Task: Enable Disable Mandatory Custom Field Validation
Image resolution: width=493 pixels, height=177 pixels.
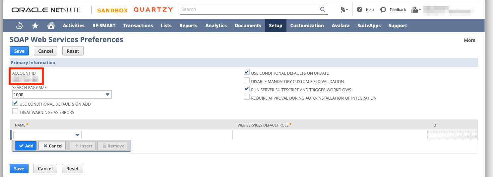Action: pyautogui.click(x=247, y=81)
